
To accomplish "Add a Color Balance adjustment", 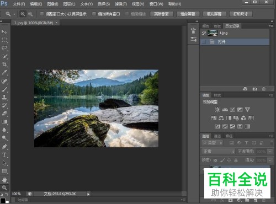I will pos(221,118).
